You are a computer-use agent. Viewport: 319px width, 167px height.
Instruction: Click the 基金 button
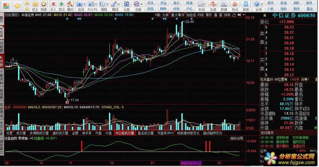(309, 8)
